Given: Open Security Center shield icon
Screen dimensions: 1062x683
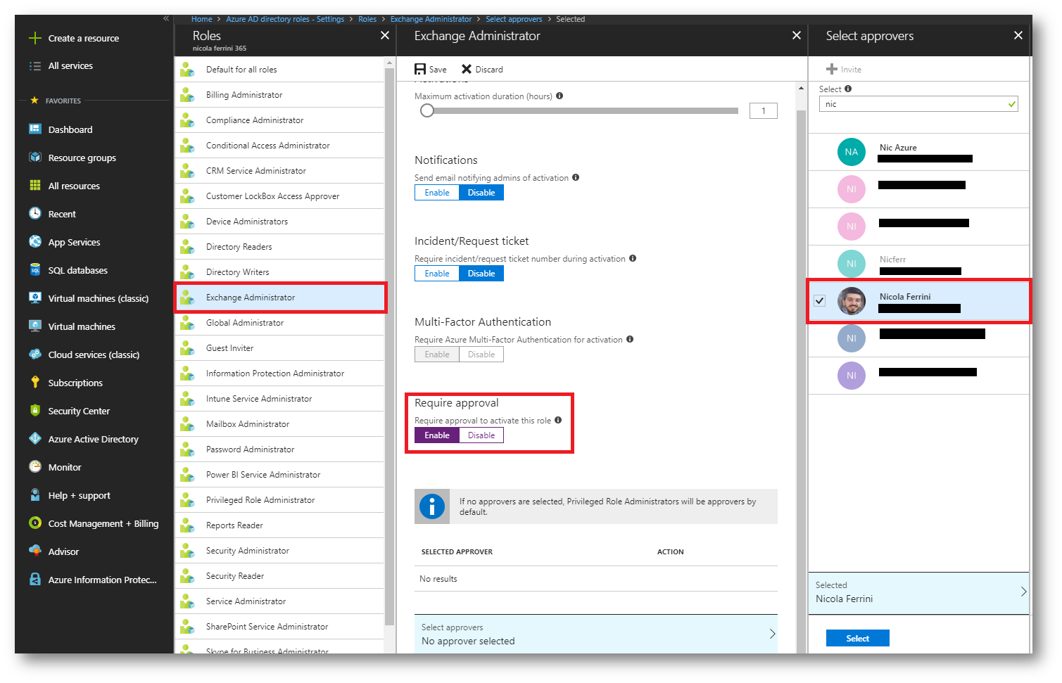Looking at the screenshot, I should click(34, 411).
